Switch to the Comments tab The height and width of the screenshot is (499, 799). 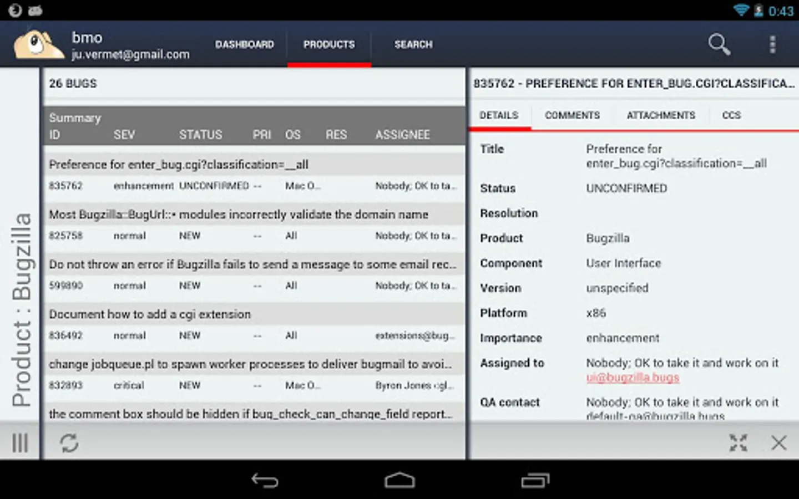[x=572, y=115]
